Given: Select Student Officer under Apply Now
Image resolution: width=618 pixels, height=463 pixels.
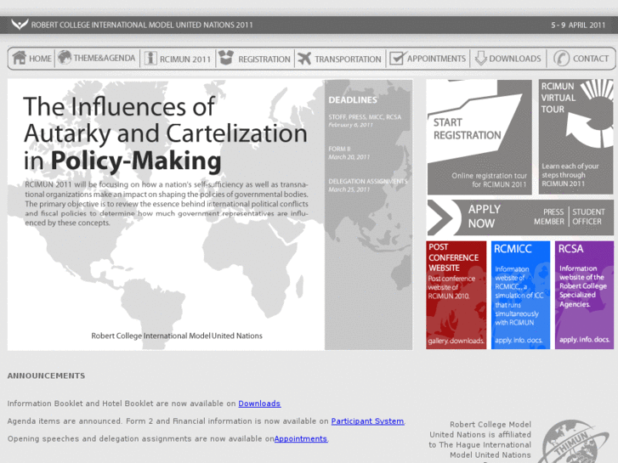Looking at the screenshot, I should pyautogui.click(x=588, y=217).
